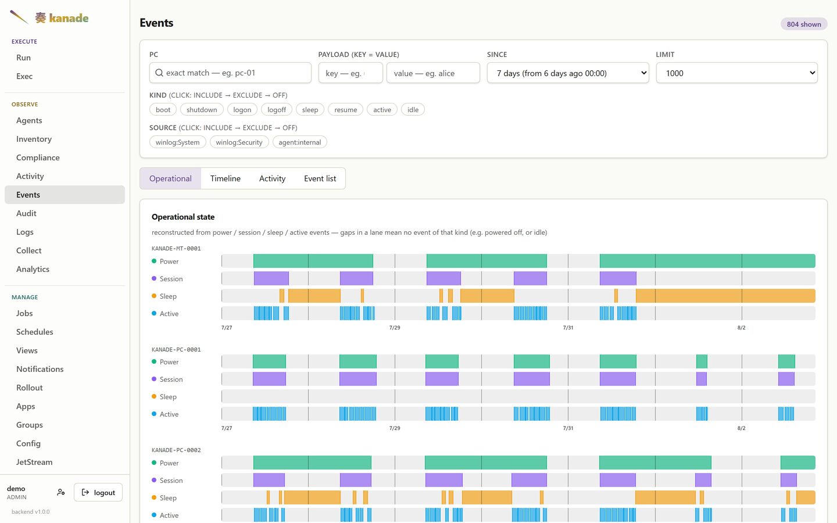Open Run in the sidebar
The width and height of the screenshot is (837, 523).
point(65,58)
